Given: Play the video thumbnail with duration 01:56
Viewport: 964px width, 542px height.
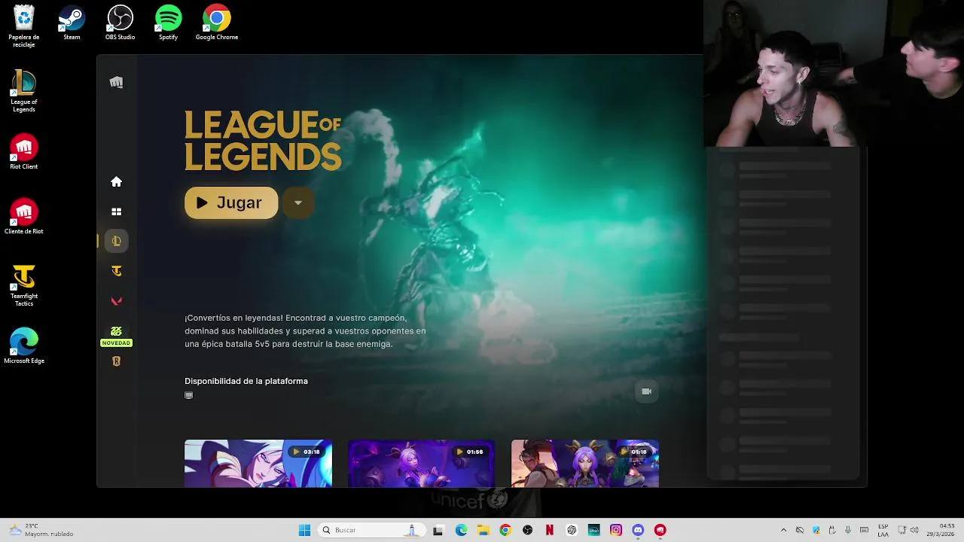Looking at the screenshot, I should (x=421, y=463).
